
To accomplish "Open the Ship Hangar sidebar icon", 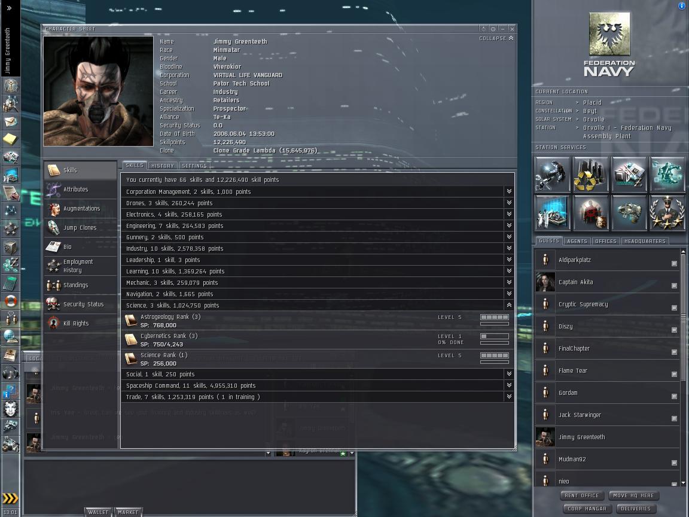I will [10, 427].
